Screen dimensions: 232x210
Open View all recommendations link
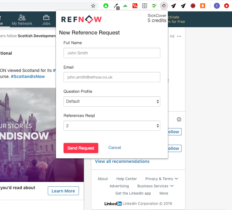click(x=122, y=161)
